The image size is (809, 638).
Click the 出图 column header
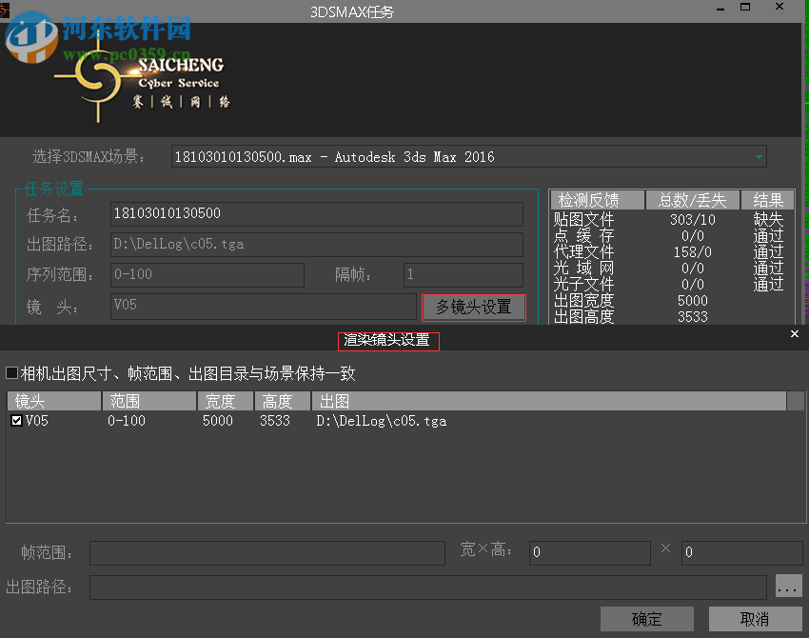[x=549, y=401]
